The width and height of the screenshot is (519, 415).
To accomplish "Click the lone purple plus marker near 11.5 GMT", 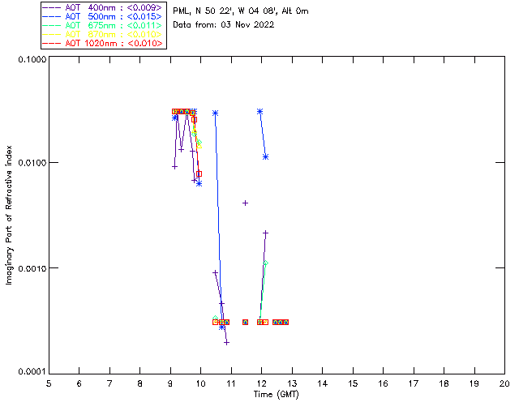I will (245, 203).
